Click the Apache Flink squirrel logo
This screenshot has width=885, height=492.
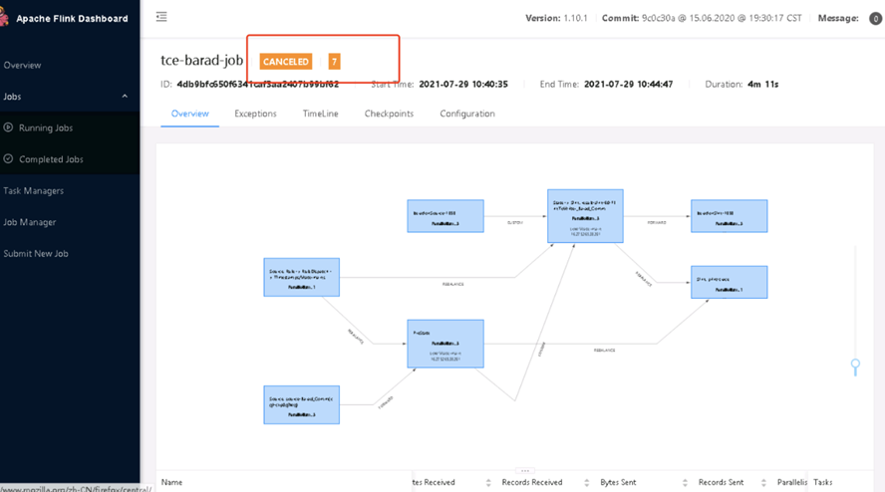point(4,18)
